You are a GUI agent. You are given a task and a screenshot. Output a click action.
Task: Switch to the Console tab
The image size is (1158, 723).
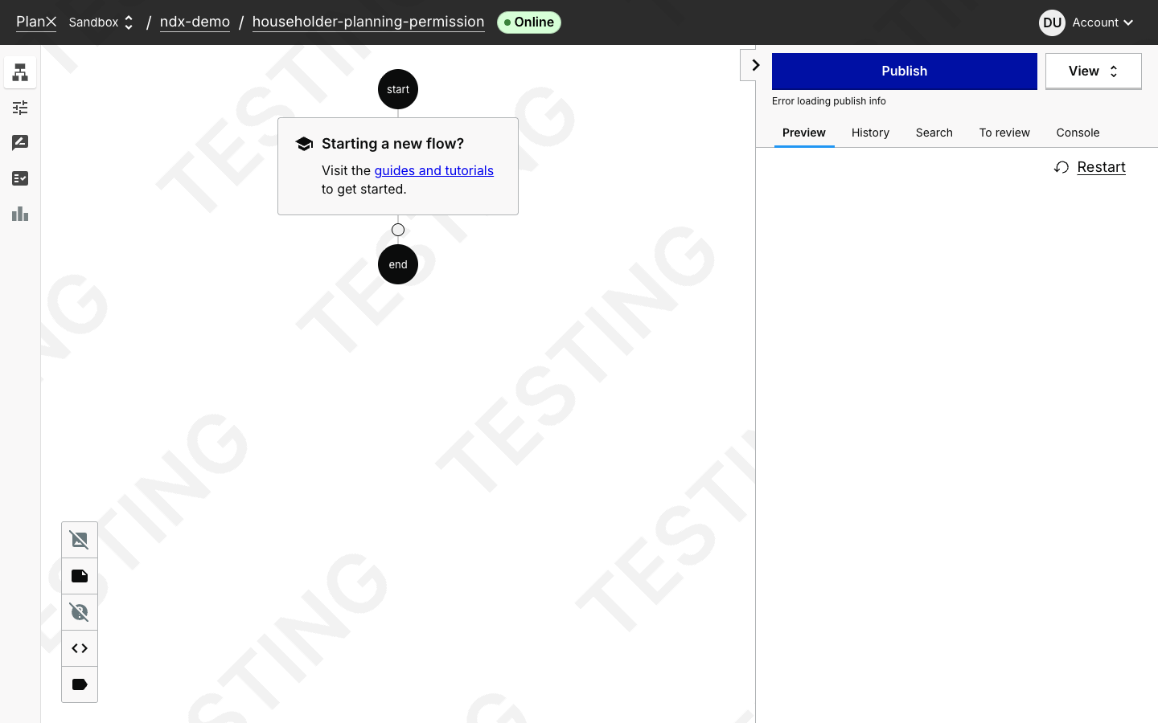coord(1078,133)
